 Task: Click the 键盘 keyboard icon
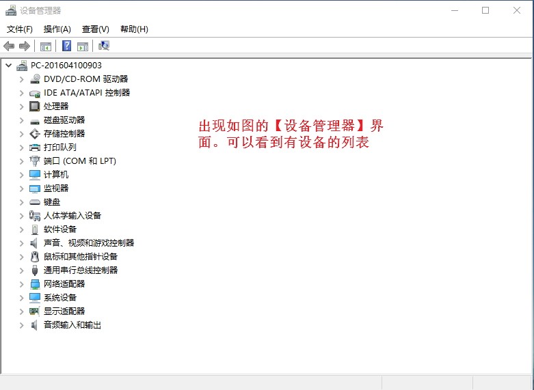point(35,201)
